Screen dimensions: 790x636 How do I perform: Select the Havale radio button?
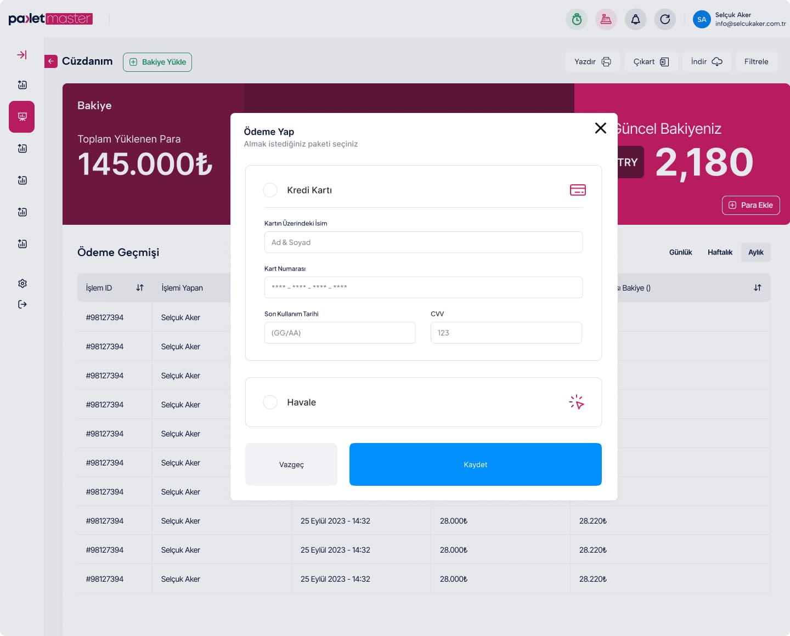pyautogui.click(x=270, y=402)
